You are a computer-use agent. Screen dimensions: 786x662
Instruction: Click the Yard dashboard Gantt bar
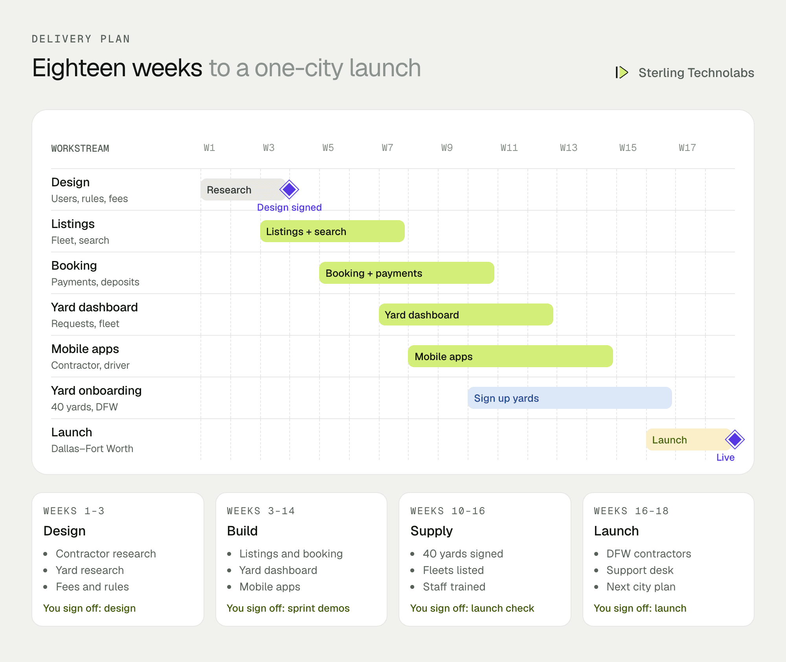pos(466,314)
